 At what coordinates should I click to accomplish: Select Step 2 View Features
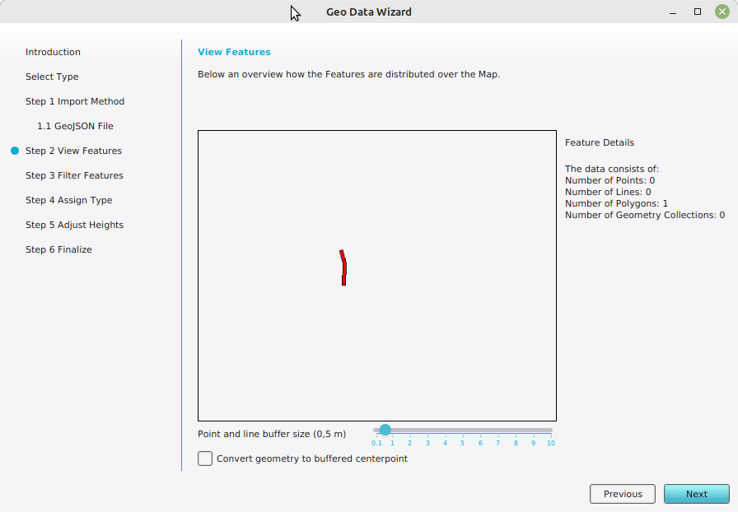coord(73,151)
